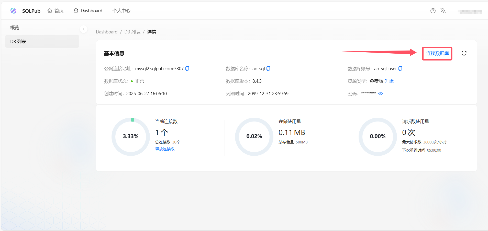Open 个人中心 in the top navigation
Image resolution: width=488 pixels, height=231 pixels.
point(121,10)
